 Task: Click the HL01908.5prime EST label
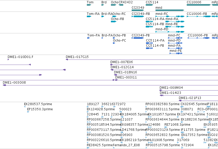pyautogui.click(x=161, y=140)
